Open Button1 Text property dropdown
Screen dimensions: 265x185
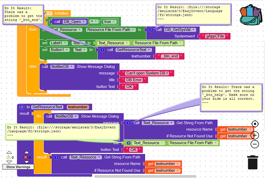click(x=80, y=50)
